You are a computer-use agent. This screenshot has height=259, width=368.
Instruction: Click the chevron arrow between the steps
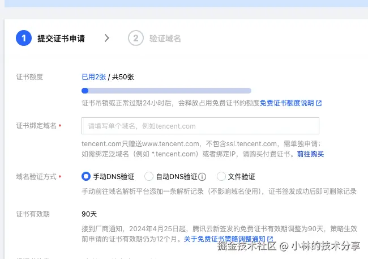[x=107, y=38]
